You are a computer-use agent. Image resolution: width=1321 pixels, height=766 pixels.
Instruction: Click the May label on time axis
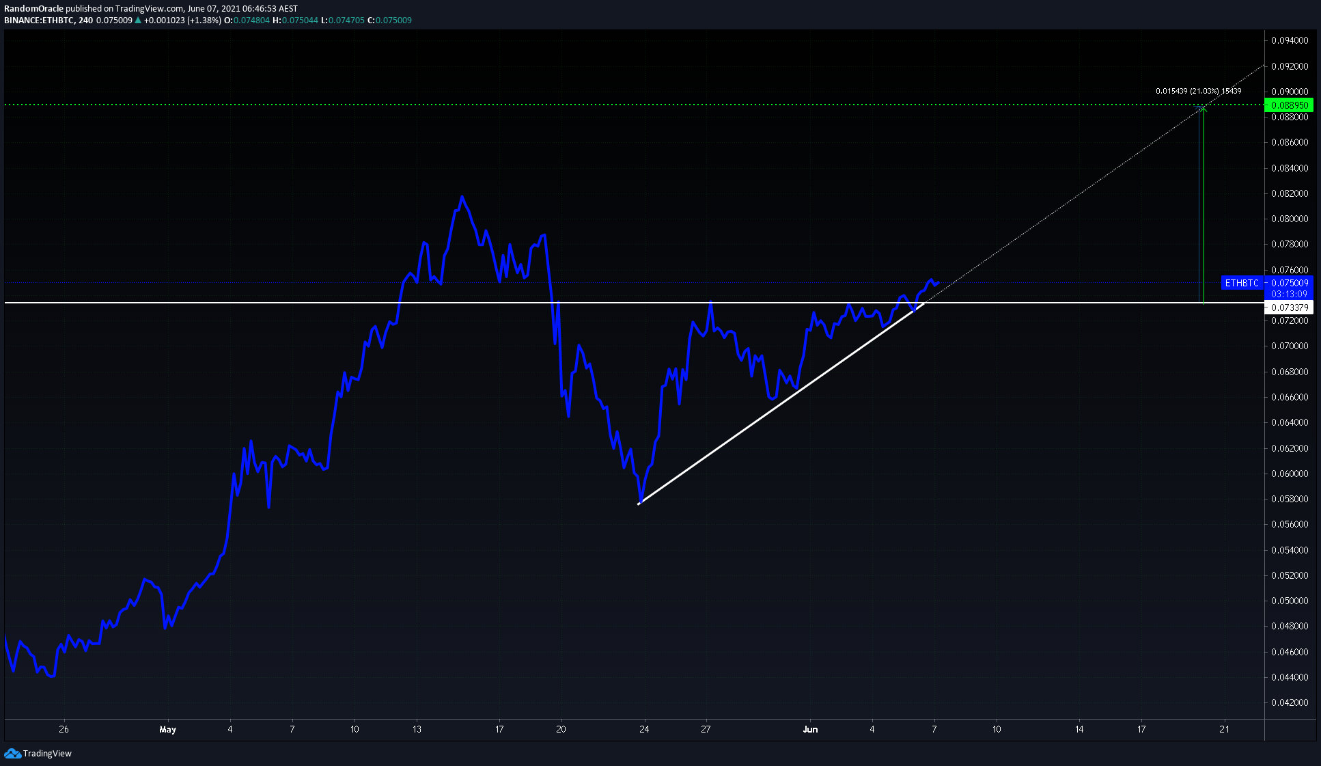coord(168,729)
